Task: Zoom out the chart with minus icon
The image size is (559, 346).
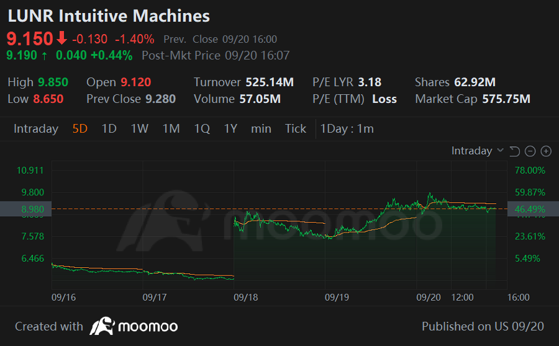Action: point(530,151)
